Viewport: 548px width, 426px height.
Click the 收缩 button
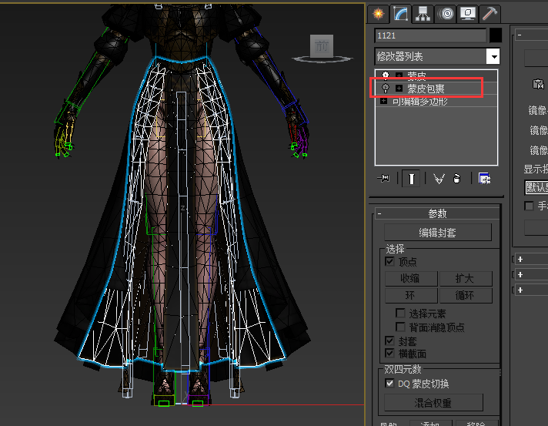[x=411, y=278]
